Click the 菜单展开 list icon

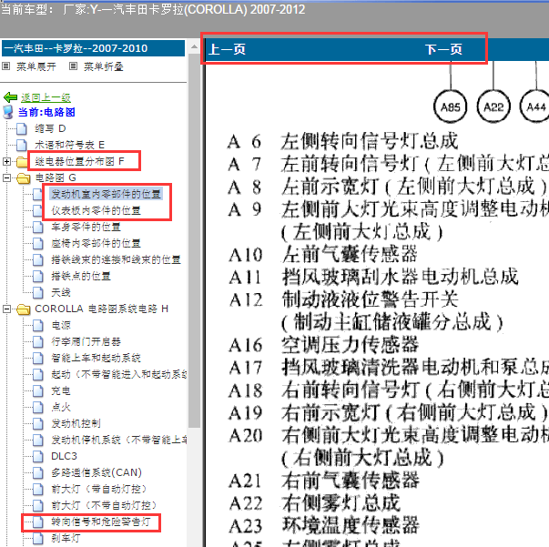(x=6, y=66)
